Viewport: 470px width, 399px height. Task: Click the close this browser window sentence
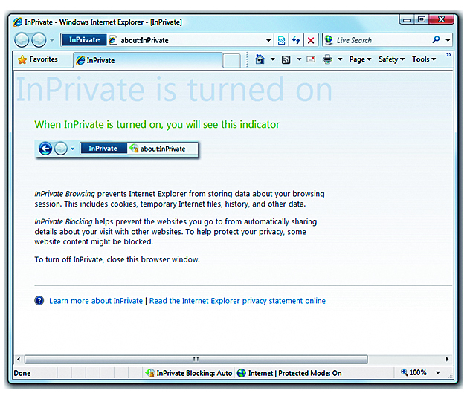pos(117,259)
